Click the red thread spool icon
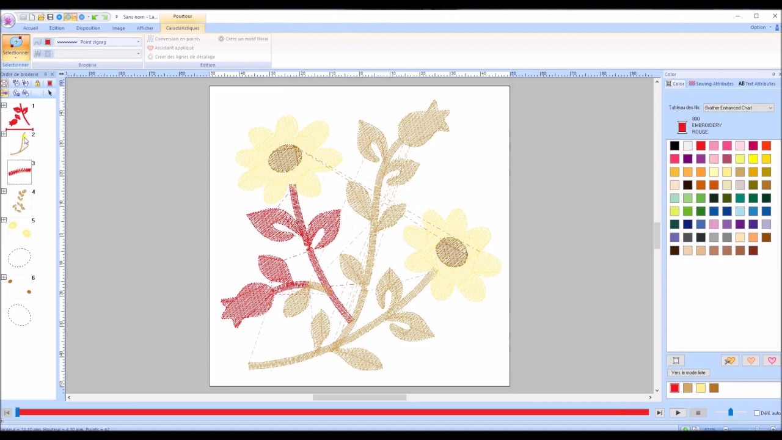This screenshot has height=440, width=782. [x=682, y=127]
